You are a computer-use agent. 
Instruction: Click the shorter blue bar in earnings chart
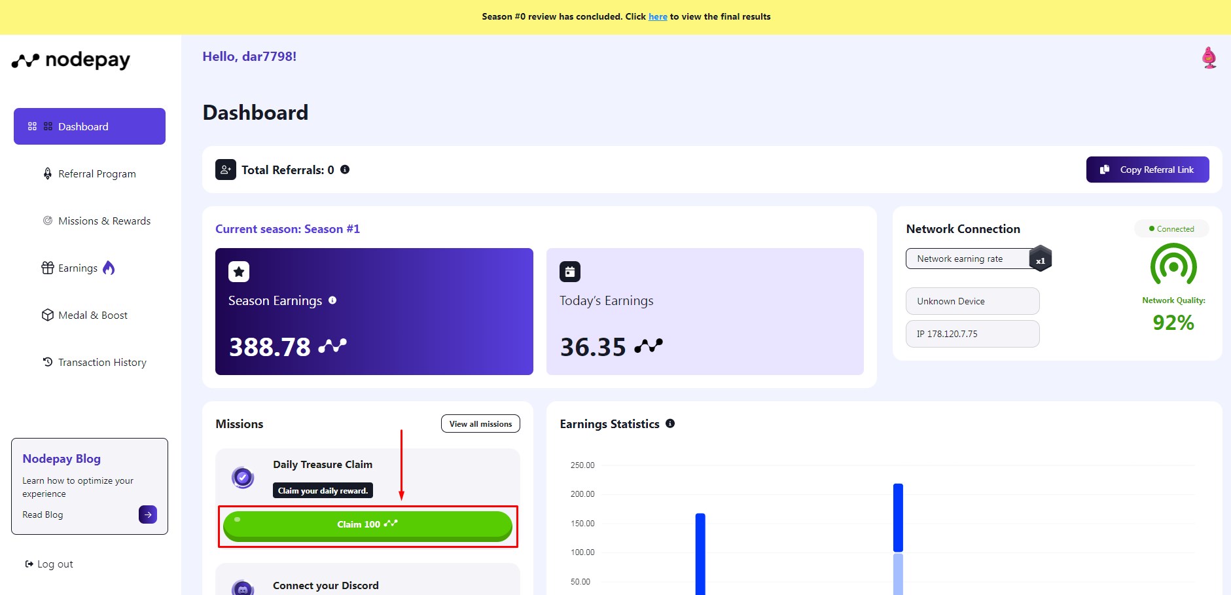[x=700, y=554]
